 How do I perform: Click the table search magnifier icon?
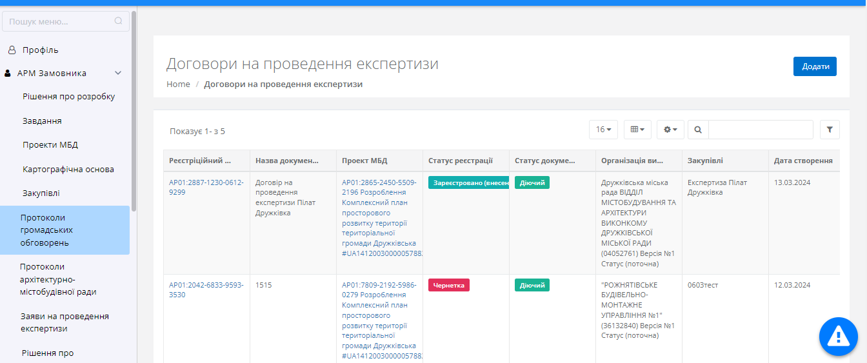pyautogui.click(x=698, y=130)
